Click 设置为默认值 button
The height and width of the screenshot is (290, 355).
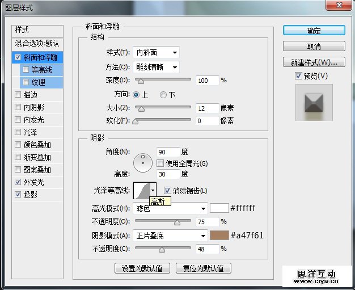142,268
